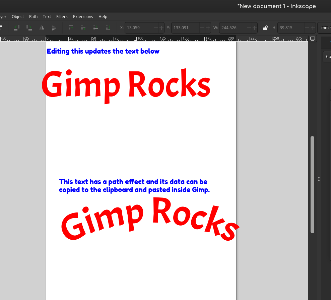The width and height of the screenshot is (331, 300).
Task: Open the Extensions menu
Action: coord(83,16)
